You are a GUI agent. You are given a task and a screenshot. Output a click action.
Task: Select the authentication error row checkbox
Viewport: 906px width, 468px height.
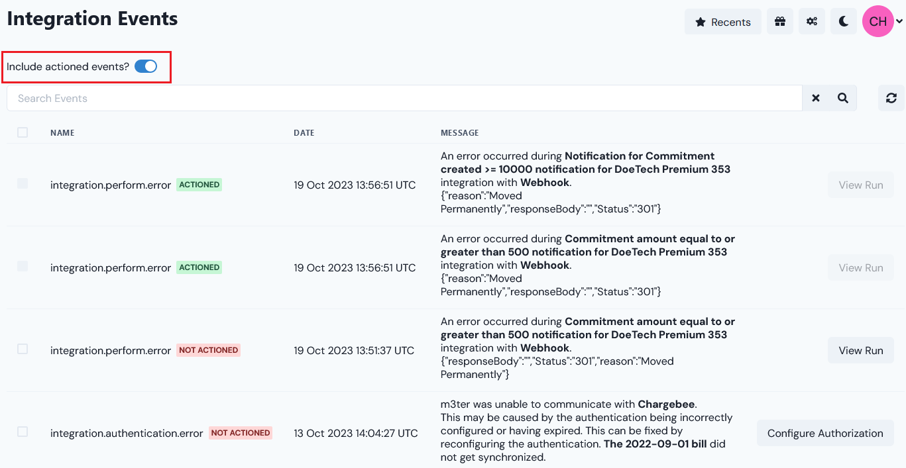23,432
